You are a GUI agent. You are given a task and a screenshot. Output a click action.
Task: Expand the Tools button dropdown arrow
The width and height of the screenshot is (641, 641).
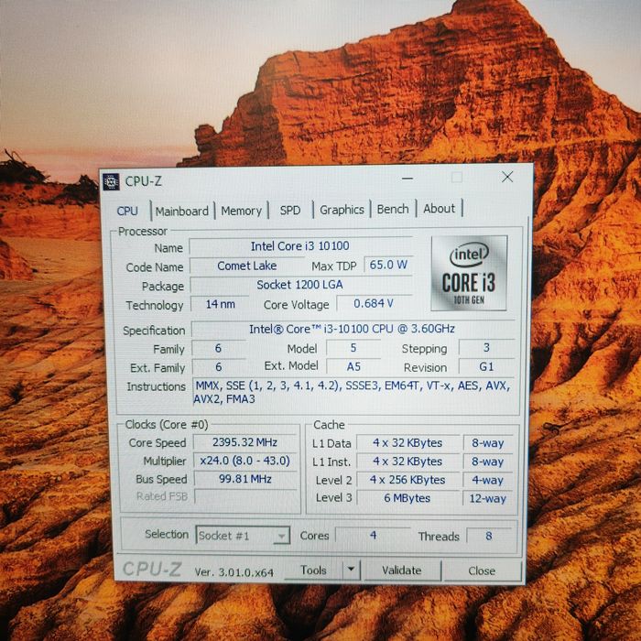pyautogui.click(x=351, y=569)
